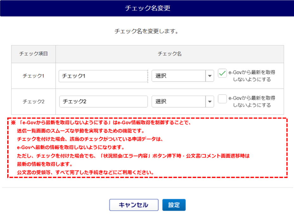Select the チェック2 row label cell
The width and height of the screenshot is (294, 220).
(x=34, y=102)
